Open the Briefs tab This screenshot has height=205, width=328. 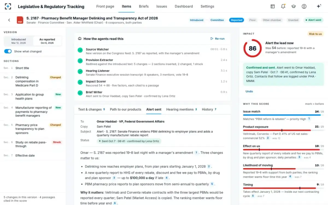tap(144, 6)
